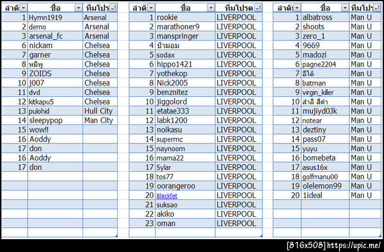
Task: Click the virgin_killer cell
Action: [x=325, y=92]
